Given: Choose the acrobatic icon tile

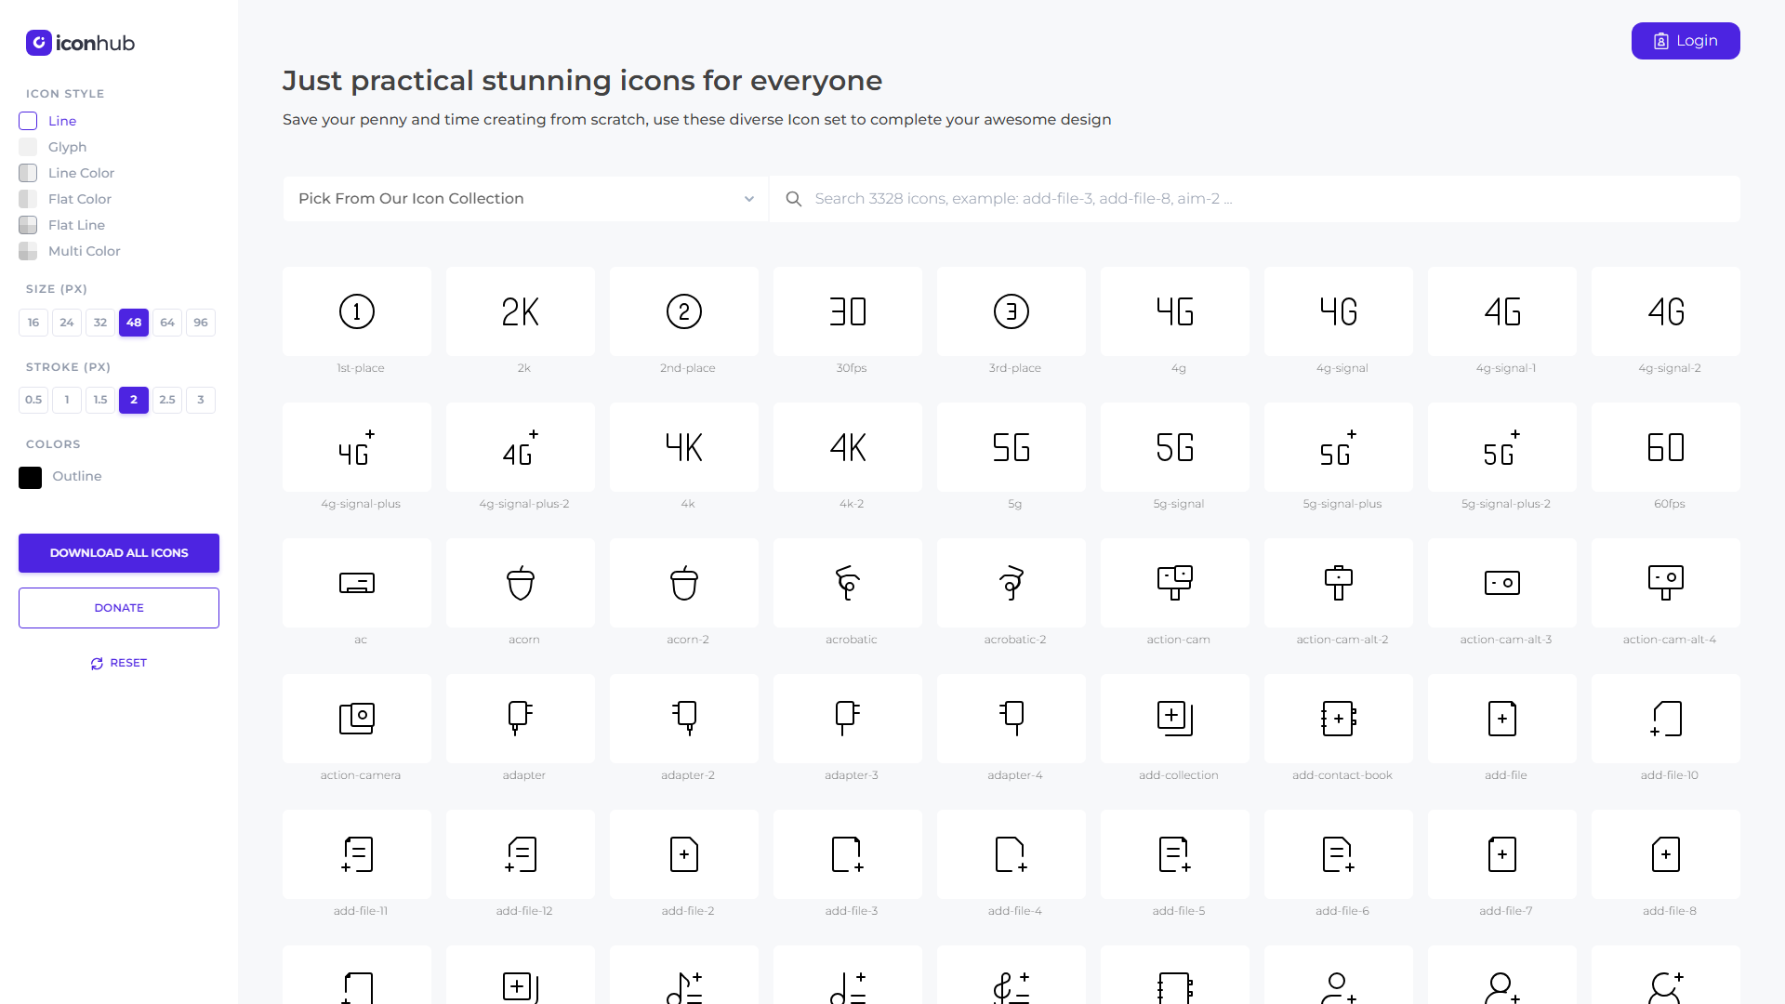Looking at the screenshot, I should (848, 583).
